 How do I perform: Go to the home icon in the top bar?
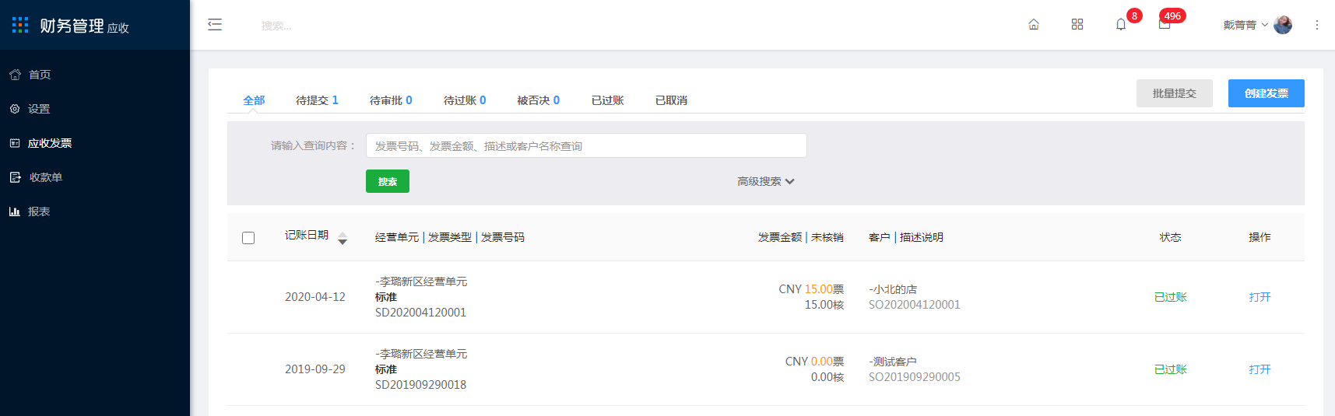pos(1034,25)
